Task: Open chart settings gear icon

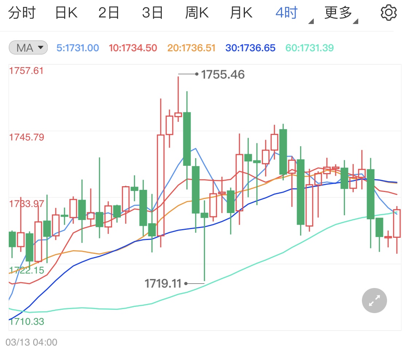Action: (388, 12)
